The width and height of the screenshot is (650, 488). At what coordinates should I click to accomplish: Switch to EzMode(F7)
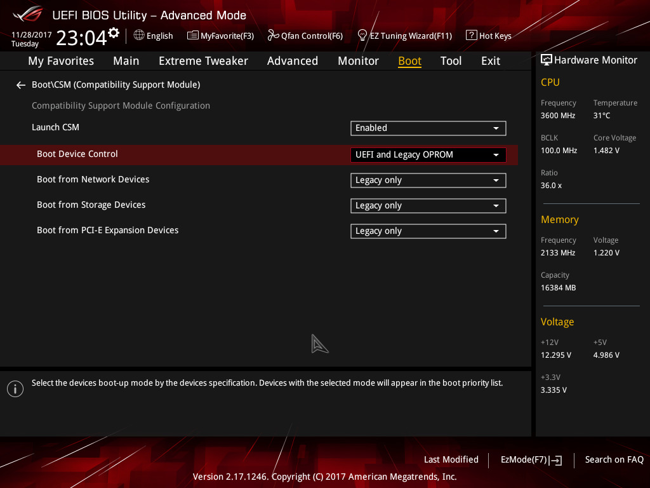pyautogui.click(x=524, y=460)
